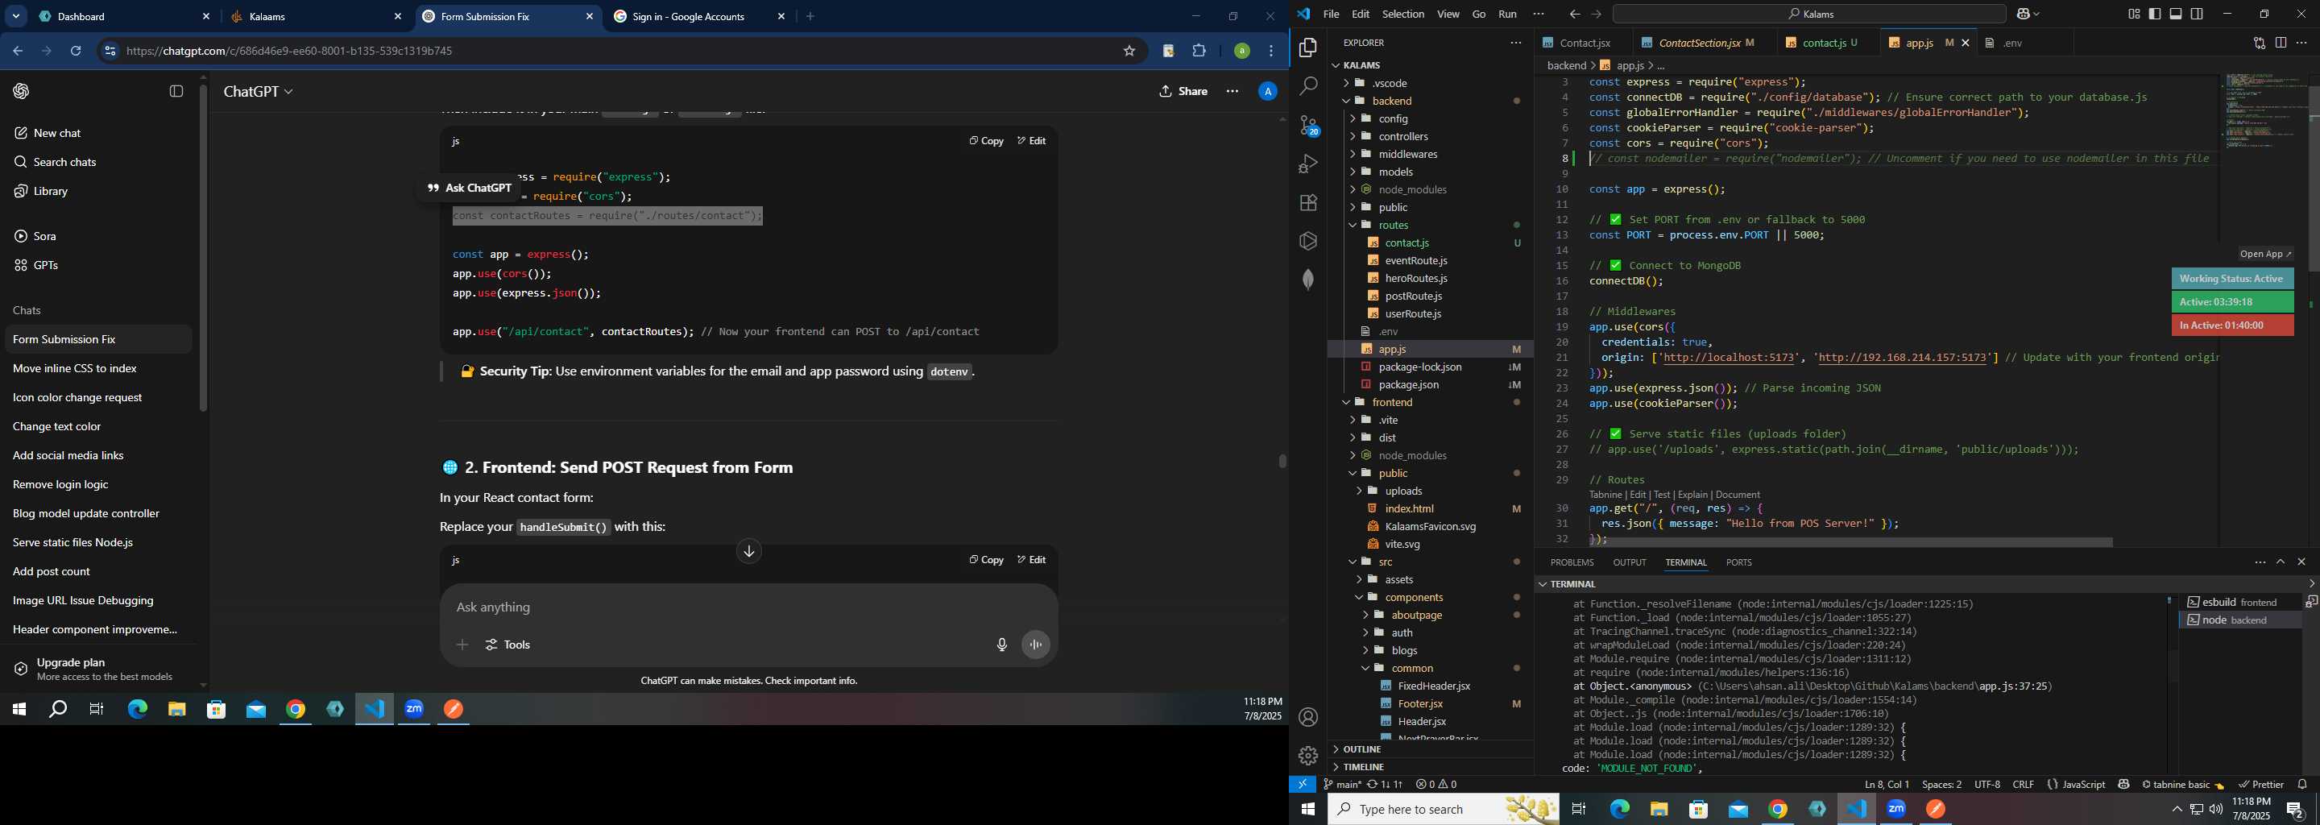Open the Explorer view in the activity bar

[1307, 48]
